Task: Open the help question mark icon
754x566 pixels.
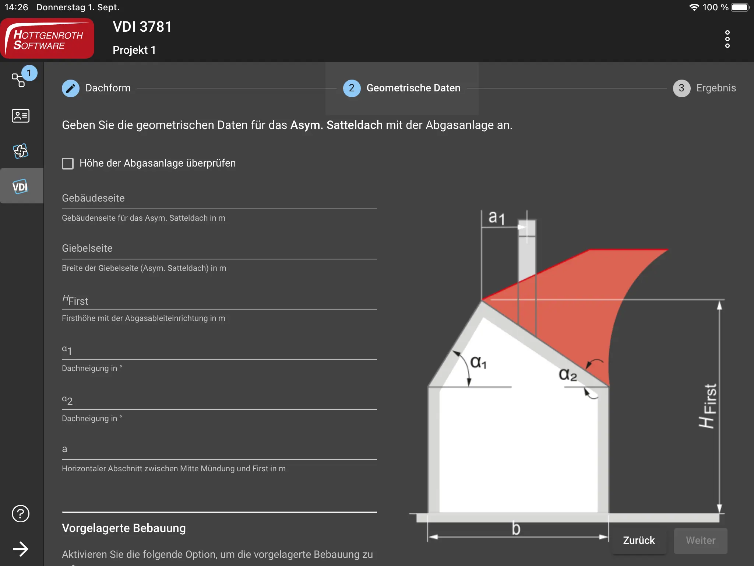Action: pyautogui.click(x=21, y=514)
